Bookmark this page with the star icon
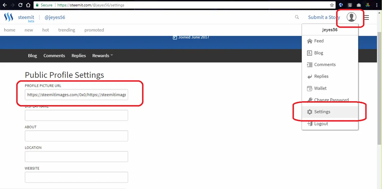Image resolution: width=382 pixels, height=189 pixels. [x=332, y=5]
